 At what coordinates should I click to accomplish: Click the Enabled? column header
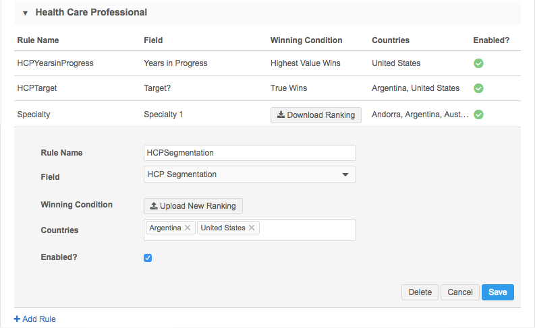[491, 40]
